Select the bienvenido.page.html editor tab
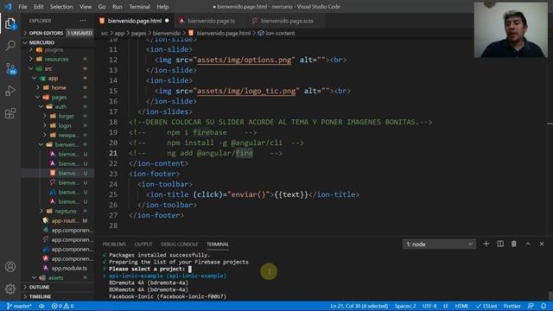The image size is (553, 311). (135, 21)
